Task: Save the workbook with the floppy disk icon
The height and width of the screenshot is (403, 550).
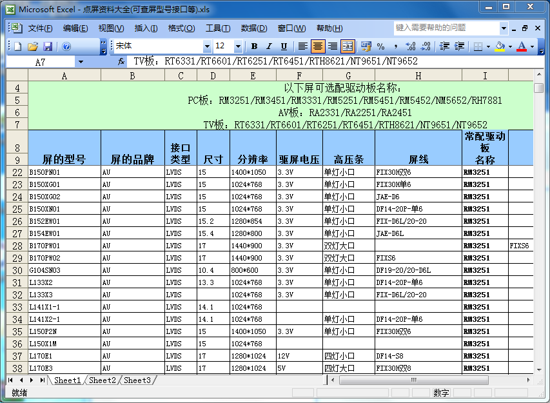Action: [48, 46]
